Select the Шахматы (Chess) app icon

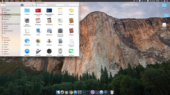click(49, 41)
